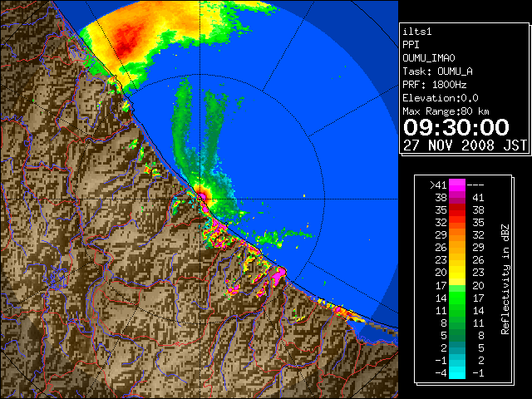Click the 'OUMU_IMAO' site name text
Screen dimensions: 532x399
pyautogui.click(x=429, y=58)
